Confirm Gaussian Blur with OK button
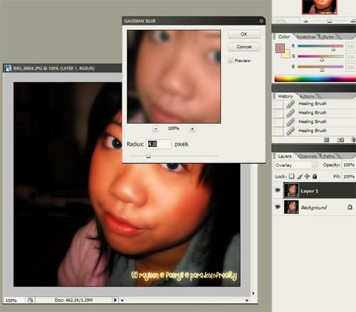The image size is (356, 312). pos(244,34)
